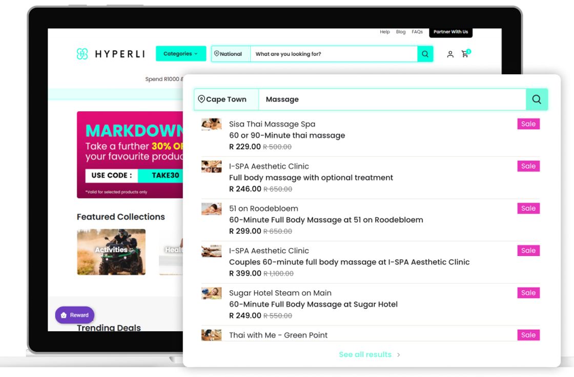
Task: Select 60-Minute Full Body Massage at Sugar Hotel
Action: [x=313, y=304]
